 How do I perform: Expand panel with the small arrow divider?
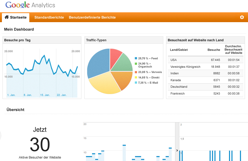177,150
